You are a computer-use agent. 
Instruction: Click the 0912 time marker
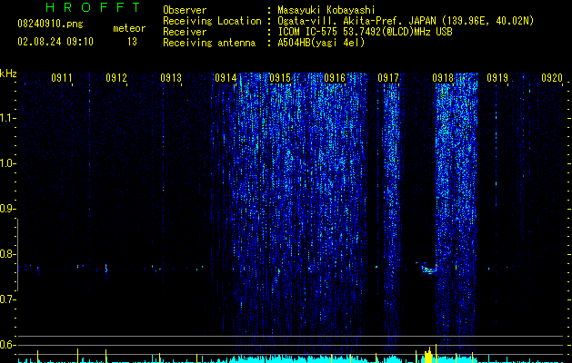(116, 78)
